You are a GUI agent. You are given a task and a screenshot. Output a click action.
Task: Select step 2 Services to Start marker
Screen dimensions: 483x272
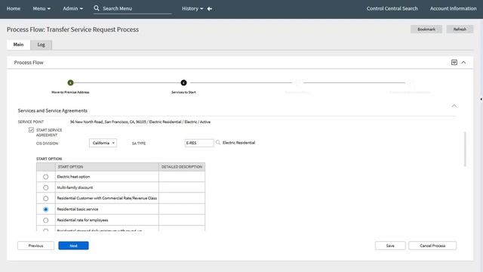point(183,82)
